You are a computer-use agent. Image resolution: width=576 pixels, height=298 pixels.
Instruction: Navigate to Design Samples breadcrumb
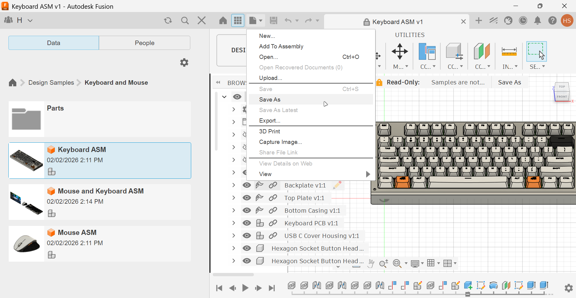pos(51,83)
